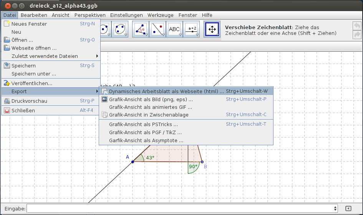The image size is (363, 215).
Task: Click the clipboard export icon
Action: [x=104, y=115]
